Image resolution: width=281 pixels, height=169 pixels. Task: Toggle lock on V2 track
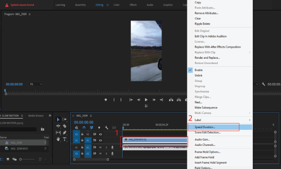82,134
